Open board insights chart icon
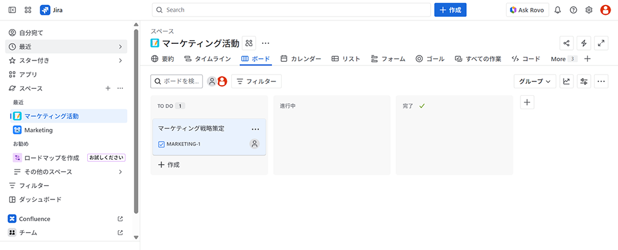 click(566, 81)
